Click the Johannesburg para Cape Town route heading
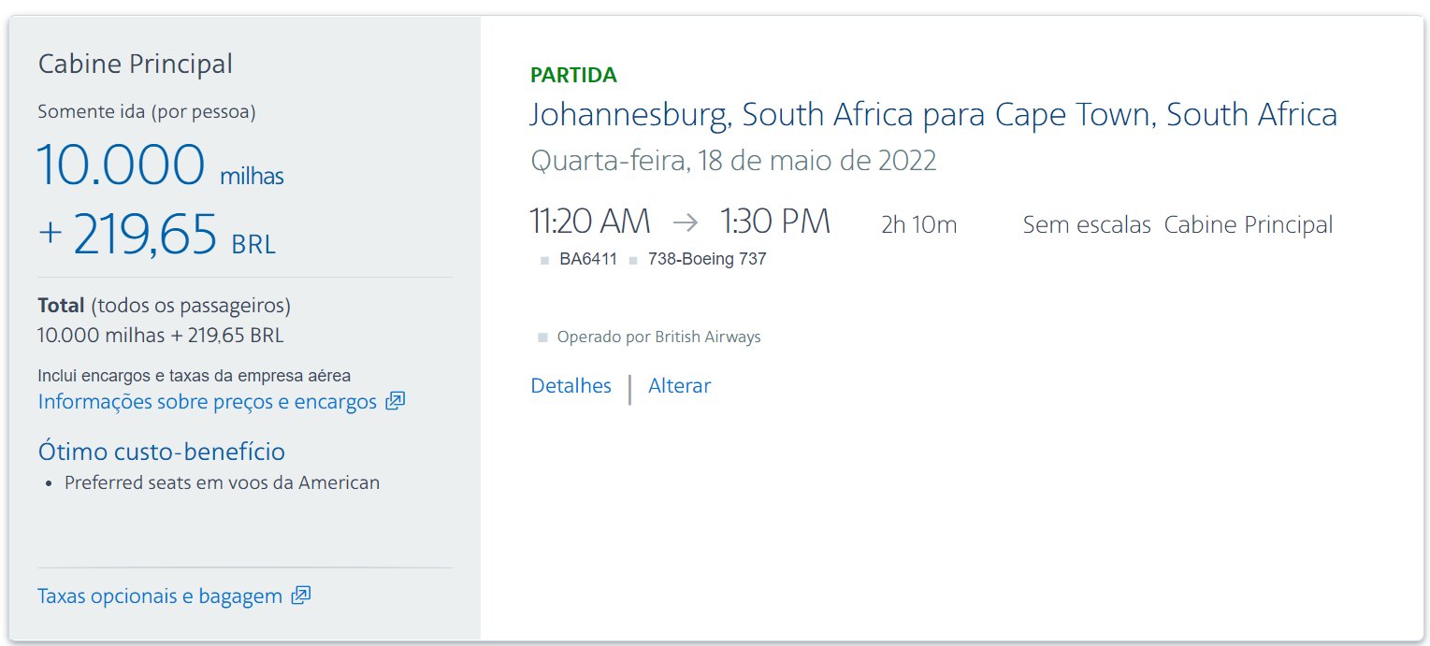 click(x=933, y=114)
